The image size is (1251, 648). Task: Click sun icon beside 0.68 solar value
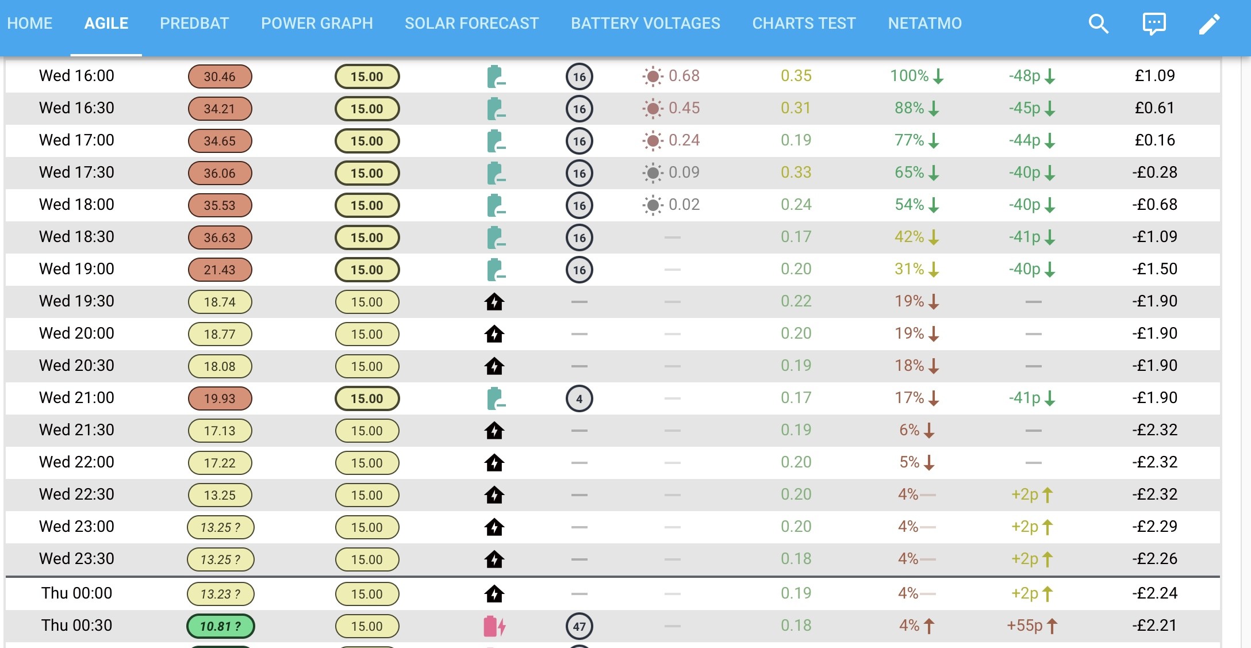point(653,76)
